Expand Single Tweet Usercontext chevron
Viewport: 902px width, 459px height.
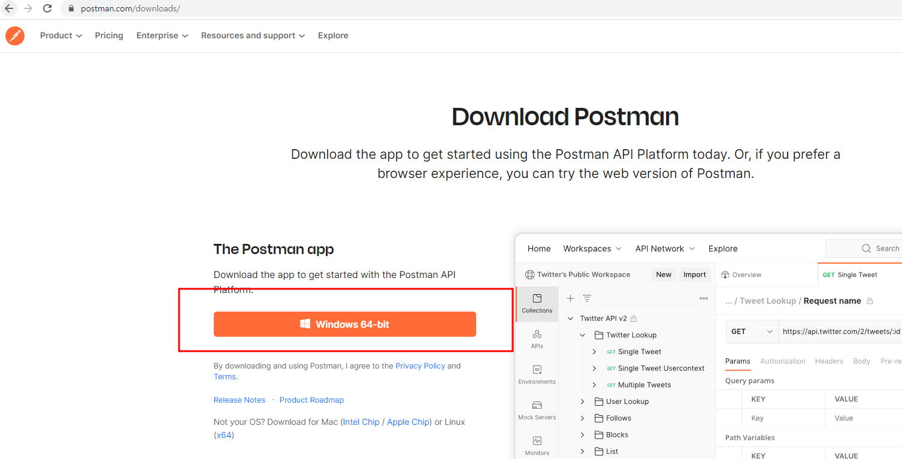[x=594, y=368]
